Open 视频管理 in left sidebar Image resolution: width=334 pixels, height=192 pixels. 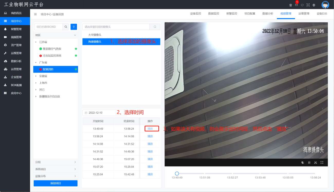pos(16,37)
